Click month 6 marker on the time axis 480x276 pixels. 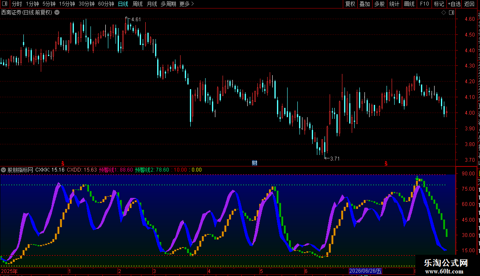(x=306, y=271)
